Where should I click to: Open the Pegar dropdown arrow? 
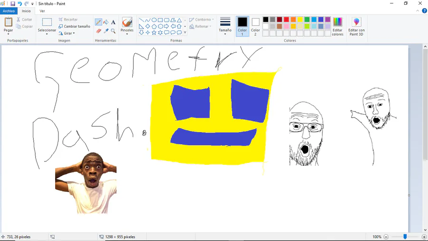pos(8,34)
